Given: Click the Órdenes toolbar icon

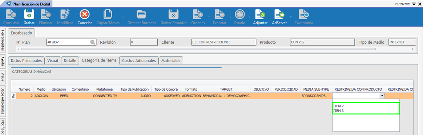Looking at the screenshot, I should click(x=198, y=14).
